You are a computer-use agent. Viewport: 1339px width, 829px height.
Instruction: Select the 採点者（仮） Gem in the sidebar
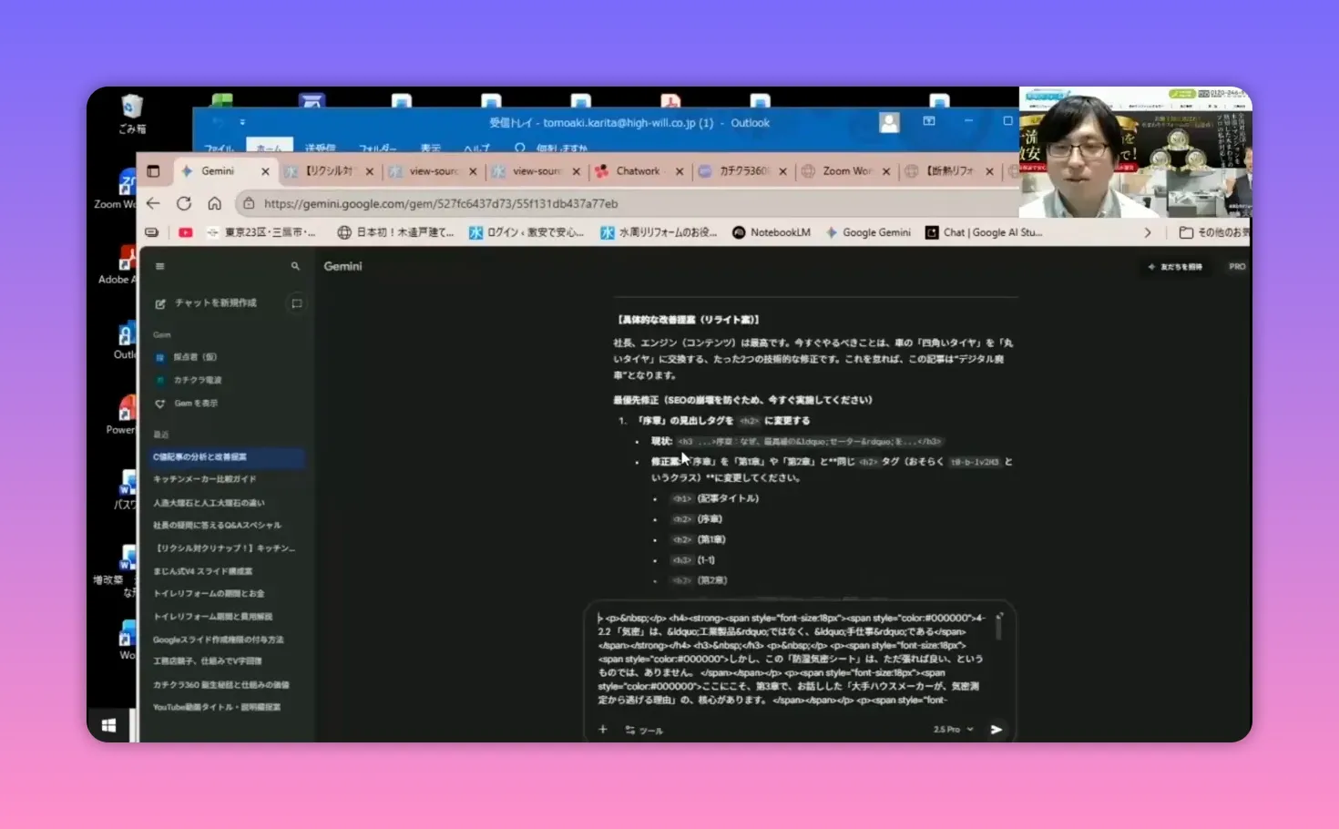[194, 356]
